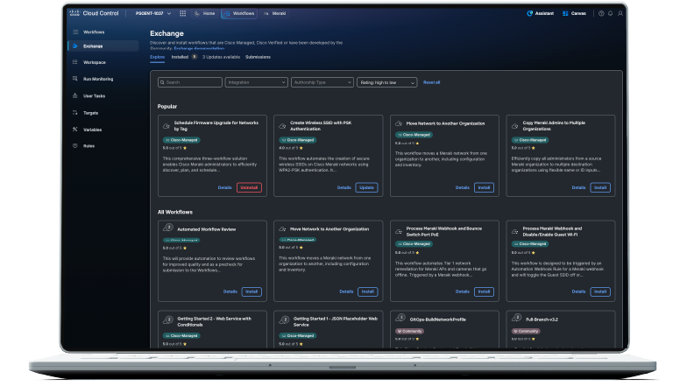
Task: Open the Integration filter dropdown
Action: [x=256, y=82]
